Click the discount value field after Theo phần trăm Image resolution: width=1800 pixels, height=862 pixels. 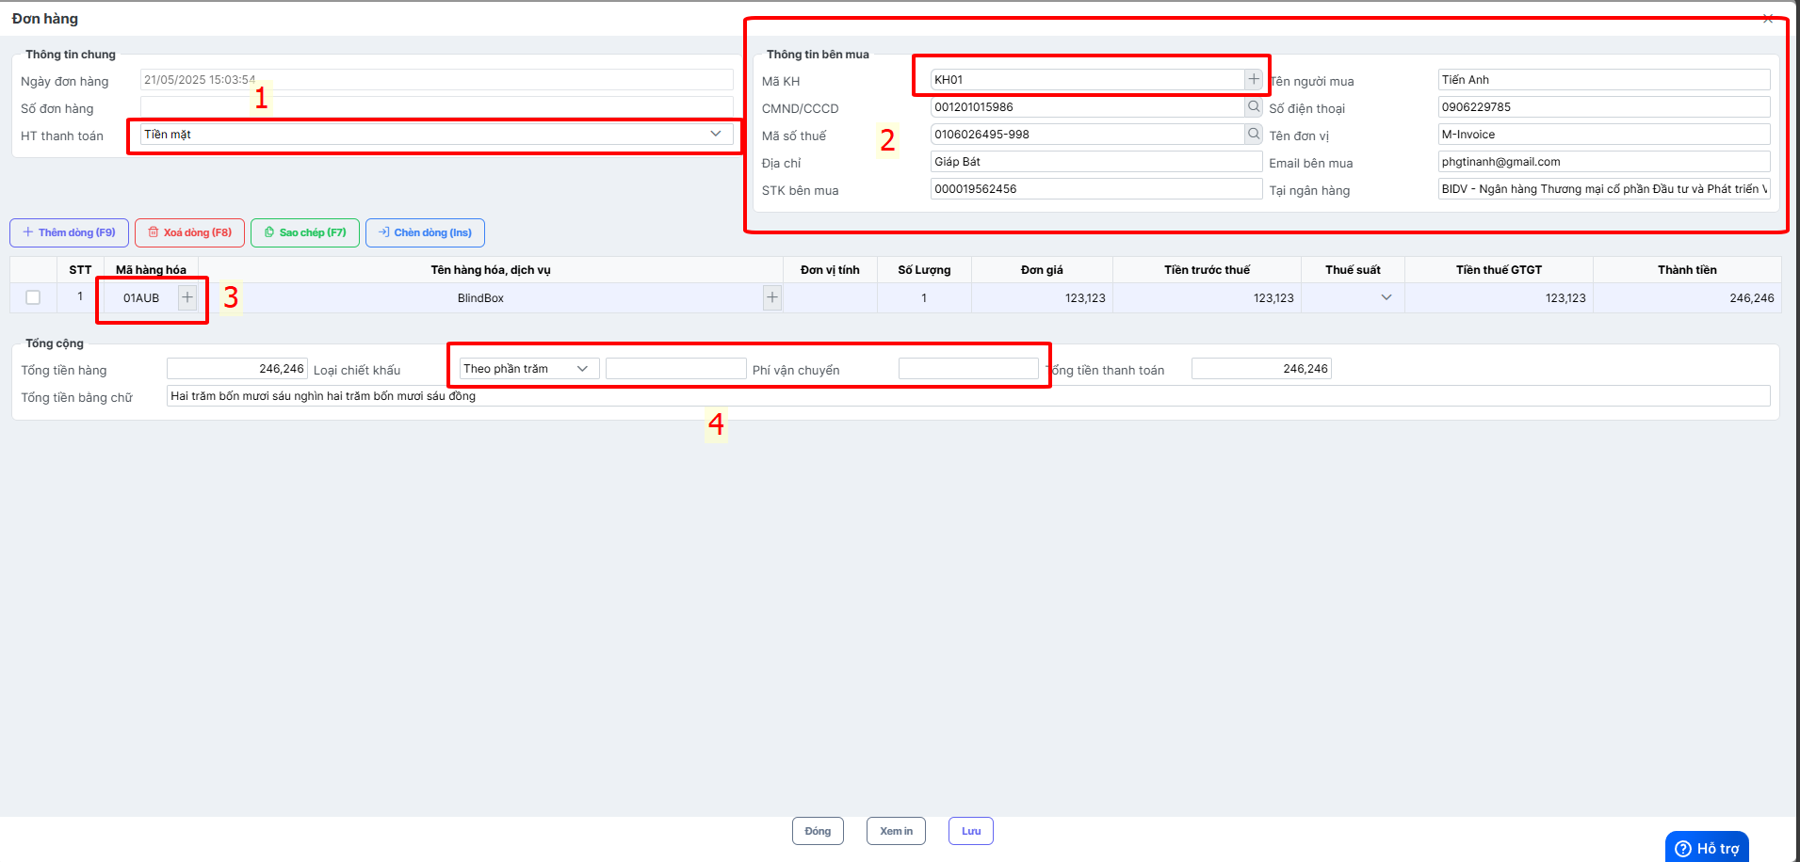click(675, 369)
